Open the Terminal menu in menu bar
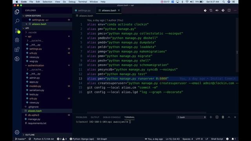Screen dimensions: 251x141 (82, 2)
